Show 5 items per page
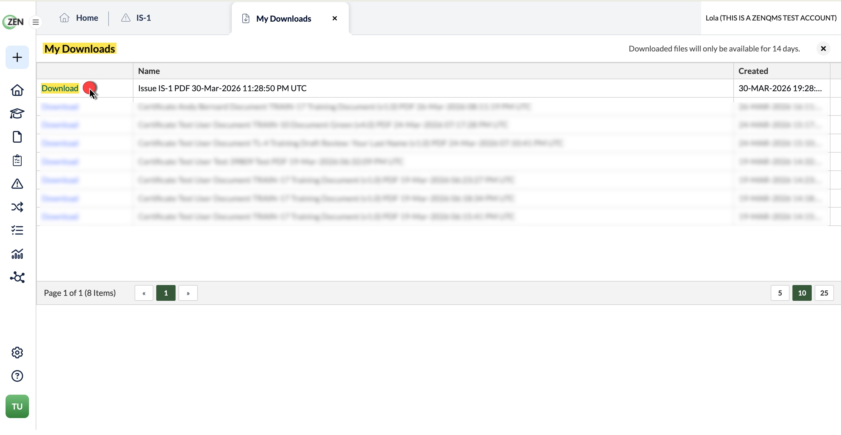This screenshot has height=435, width=841. (x=780, y=293)
